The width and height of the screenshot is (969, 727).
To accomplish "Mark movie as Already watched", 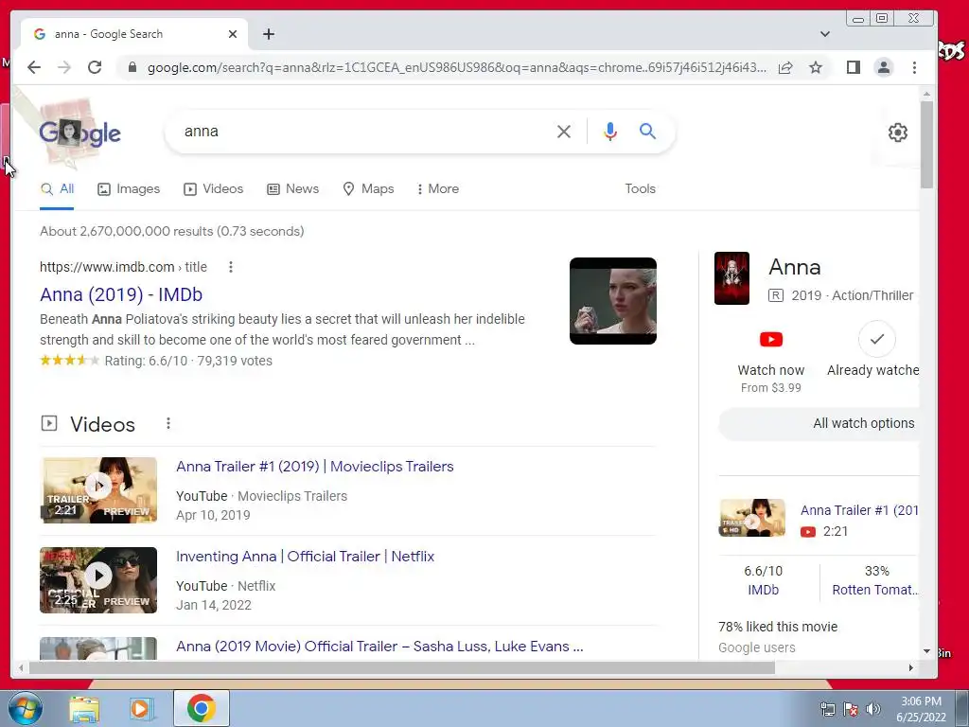I will 877,340.
